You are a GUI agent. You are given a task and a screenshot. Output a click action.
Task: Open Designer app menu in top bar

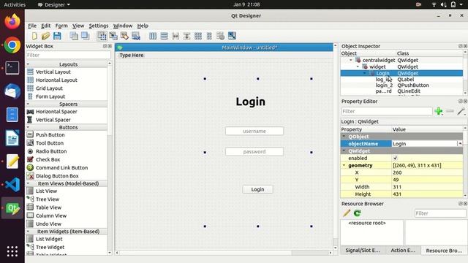54,4
